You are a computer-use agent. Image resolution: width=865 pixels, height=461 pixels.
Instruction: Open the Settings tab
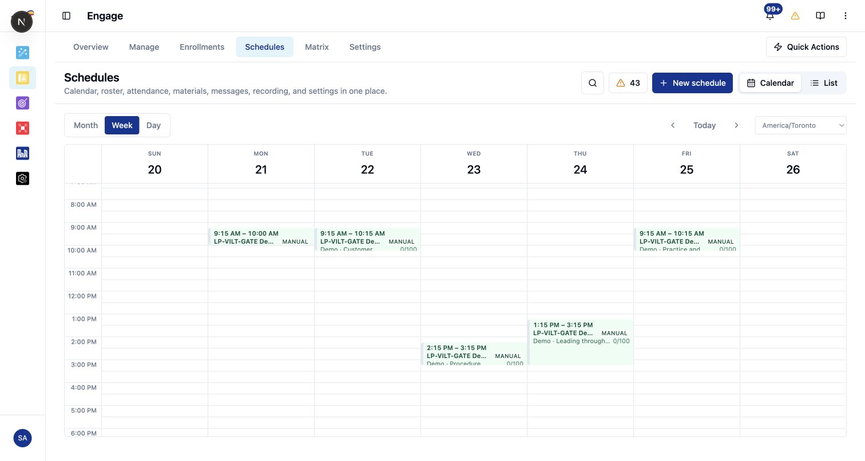[365, 47]
